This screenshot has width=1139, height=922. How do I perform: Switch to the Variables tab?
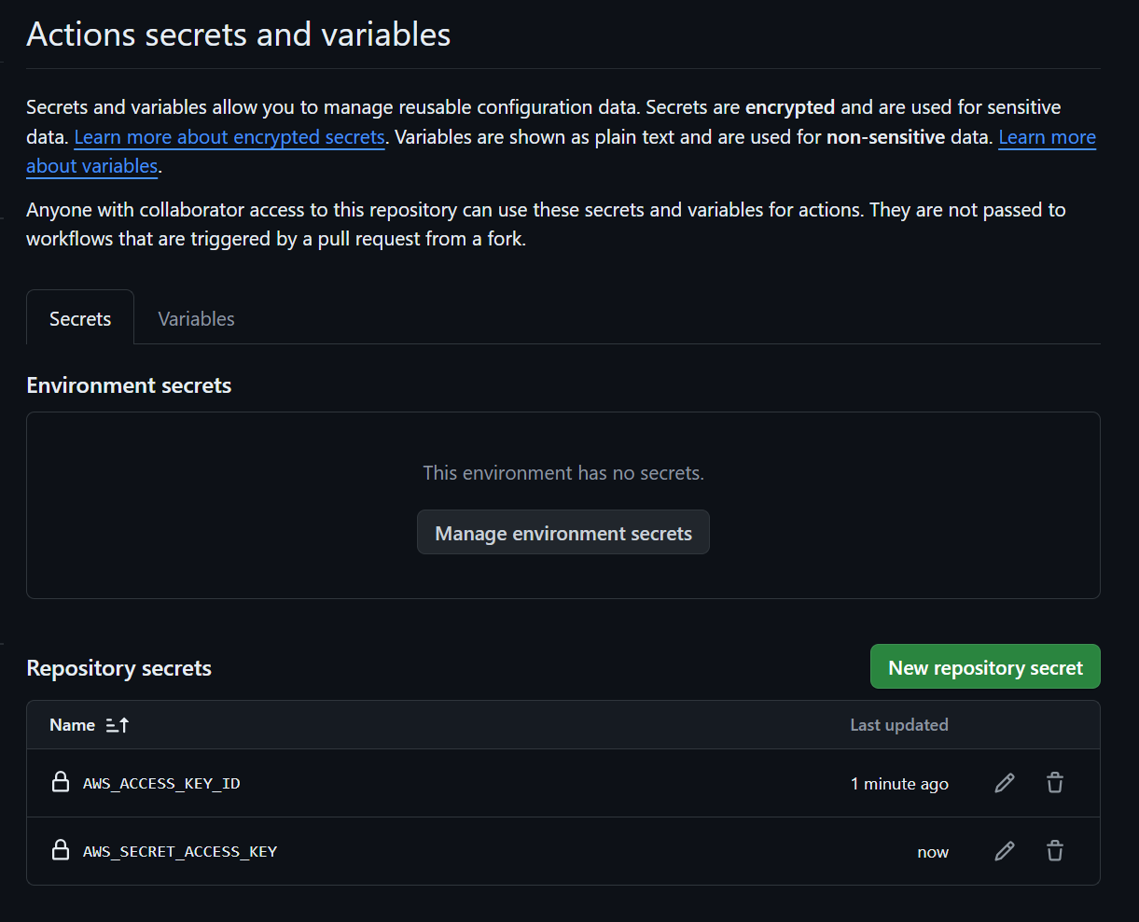[196, 318]
